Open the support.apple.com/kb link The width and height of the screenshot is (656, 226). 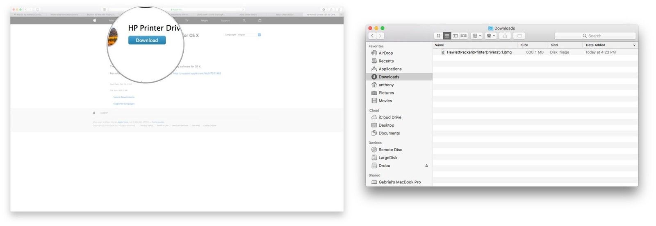point(197,74)
